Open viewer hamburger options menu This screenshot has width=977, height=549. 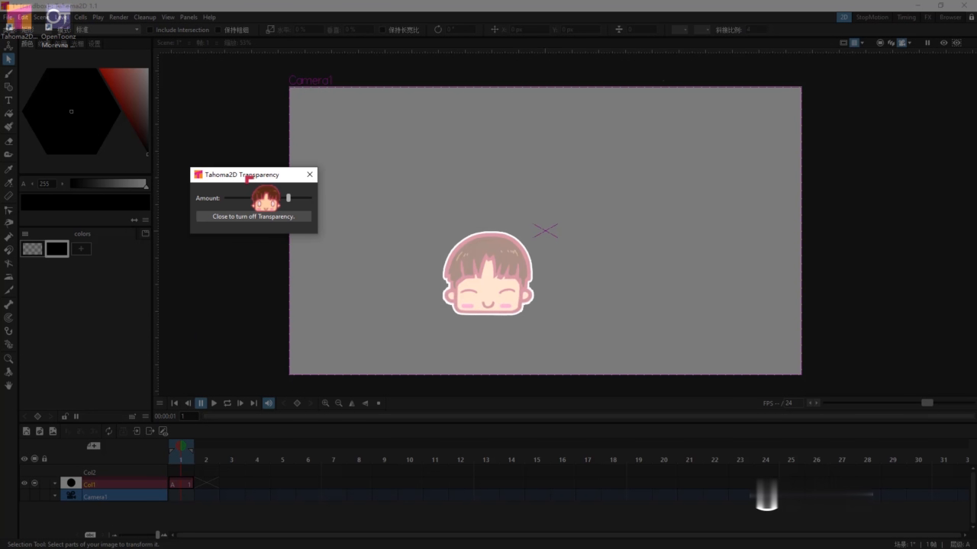160,403
